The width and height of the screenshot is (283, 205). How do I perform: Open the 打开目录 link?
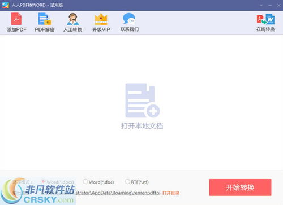[x=171, y=193]
